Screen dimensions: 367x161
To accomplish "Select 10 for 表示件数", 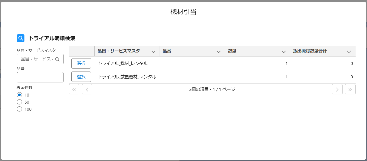I will click(x=19, y=95).
